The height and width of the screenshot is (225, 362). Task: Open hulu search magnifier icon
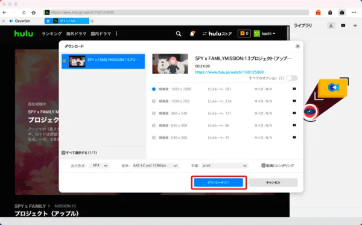click(179, 34)
